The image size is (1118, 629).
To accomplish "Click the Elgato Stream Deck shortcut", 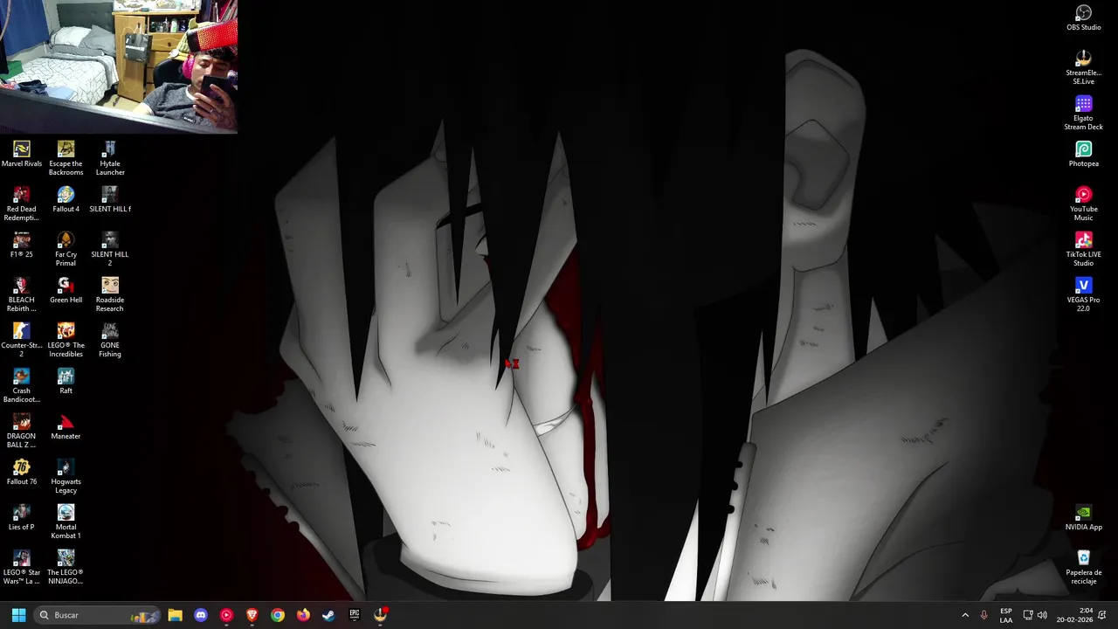I will point(1083,114).
